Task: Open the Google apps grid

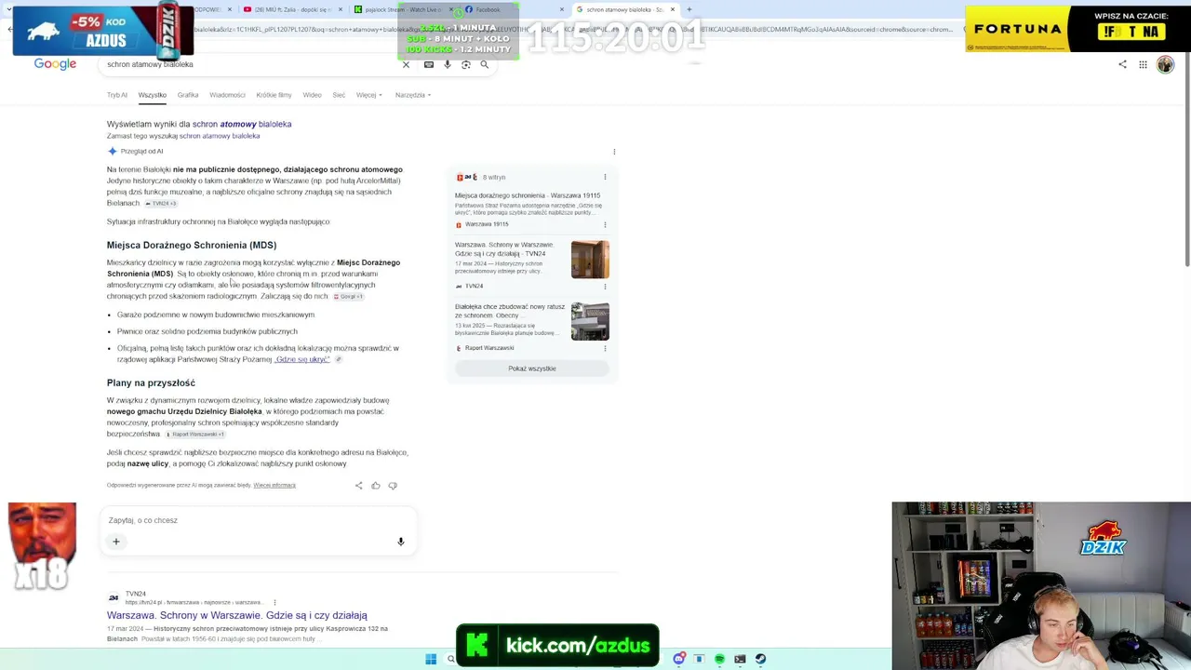Action: (x=1143, y=64)
